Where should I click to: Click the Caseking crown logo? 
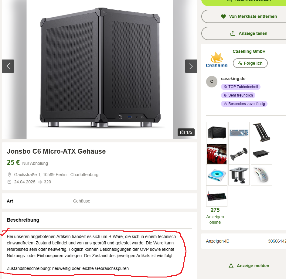point(217,60)
